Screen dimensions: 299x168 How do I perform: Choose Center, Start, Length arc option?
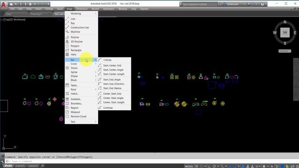coord(114,102)
